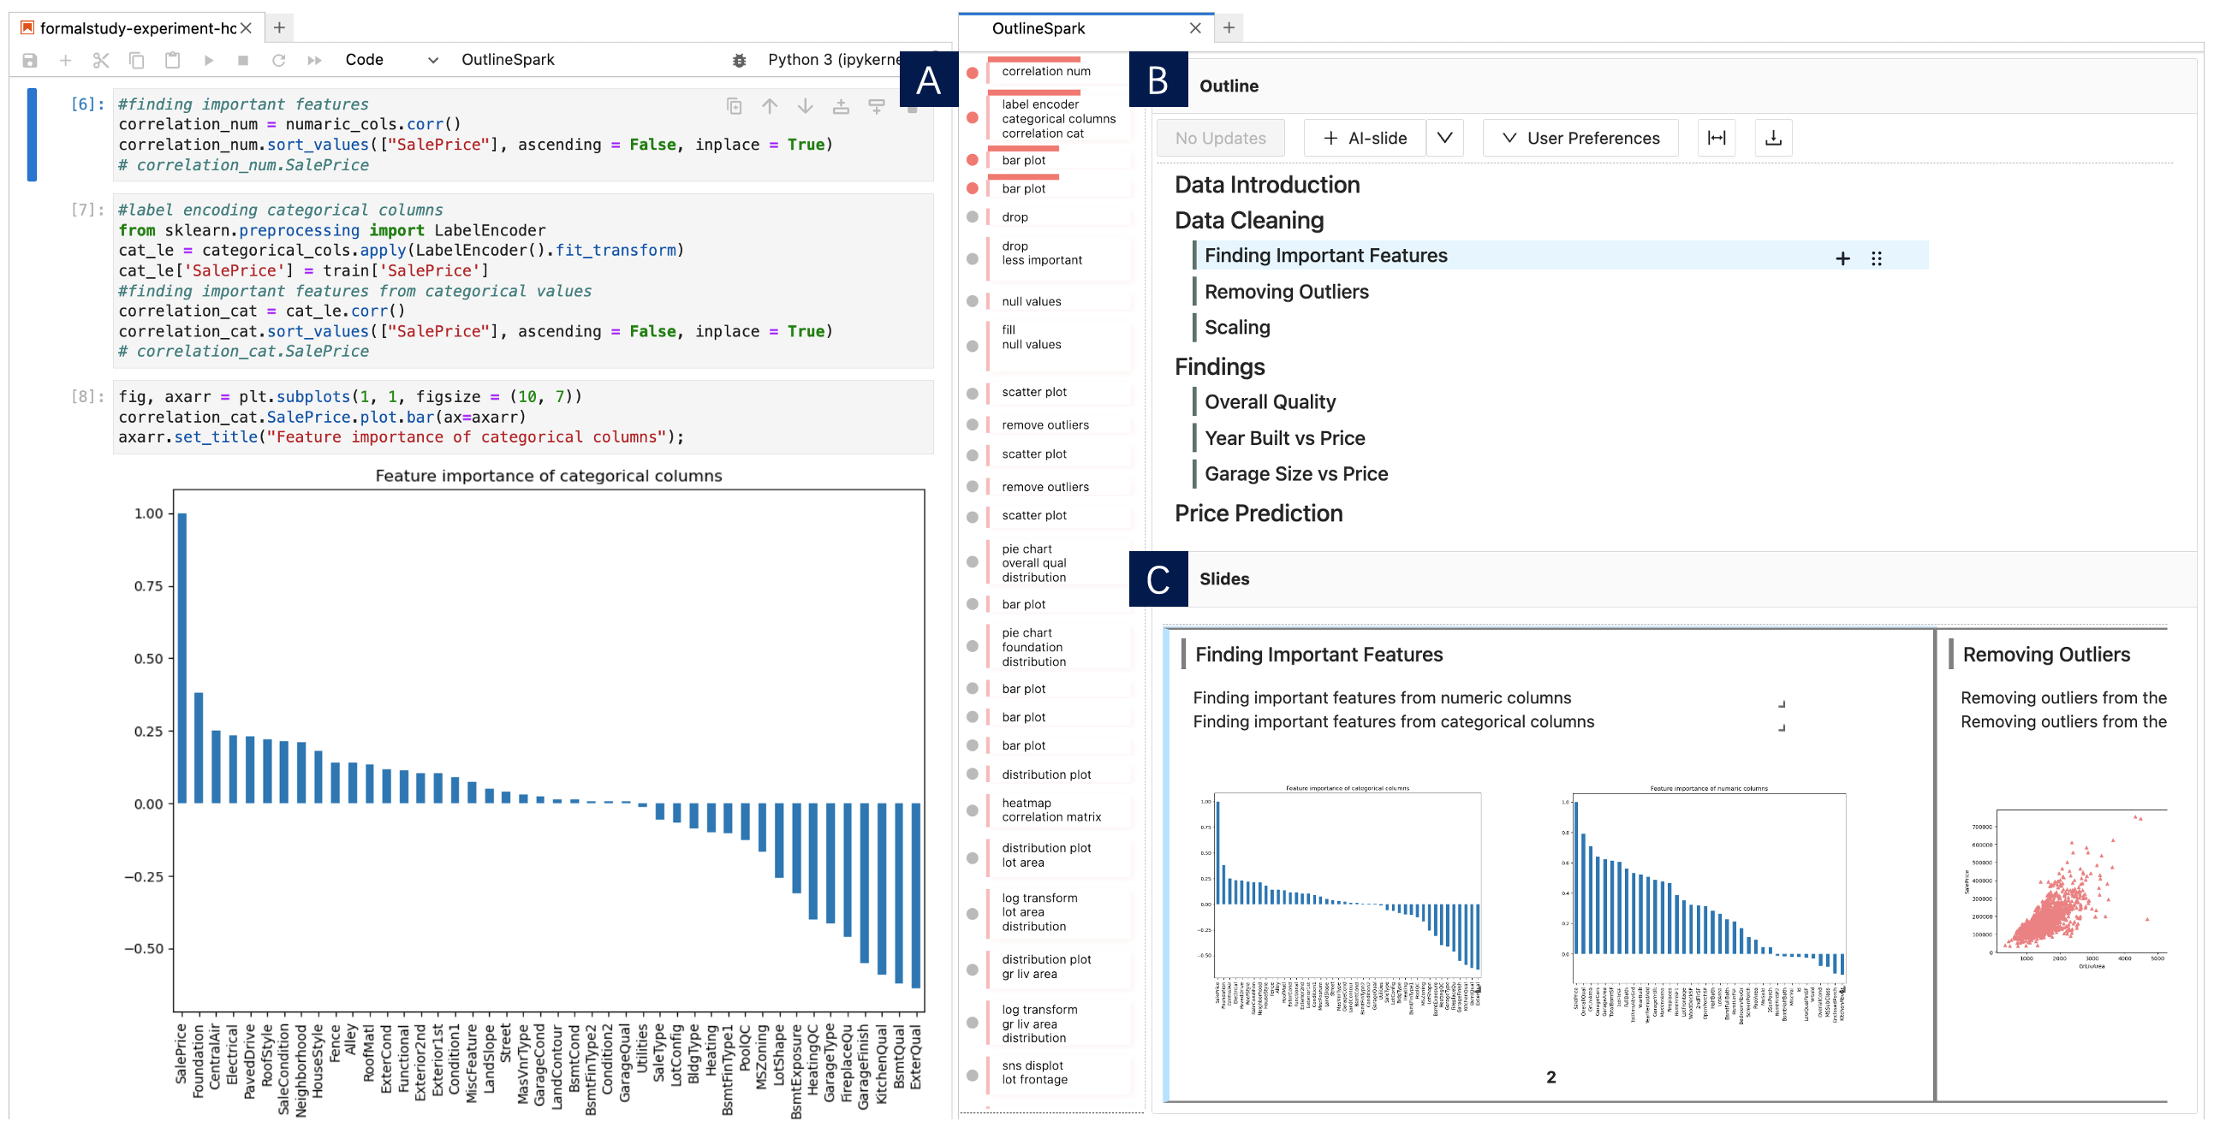
Task: Click the fit-width icon beside User Preferences
Action: 1716,139
